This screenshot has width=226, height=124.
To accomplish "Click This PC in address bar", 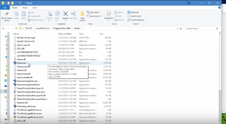I will pos(29,28).
